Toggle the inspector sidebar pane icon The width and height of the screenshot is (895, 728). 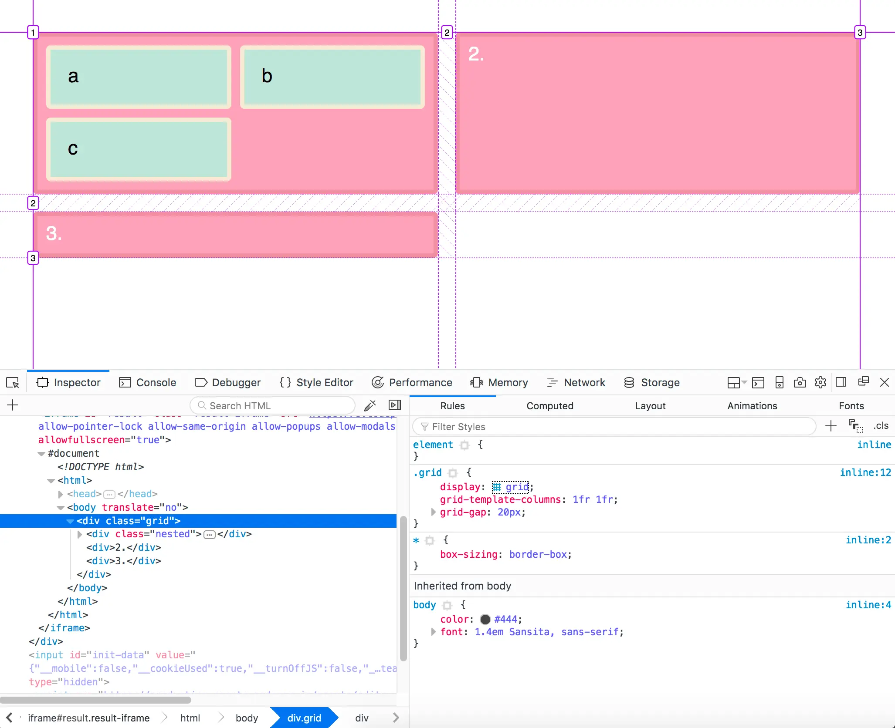click(395, 405)
